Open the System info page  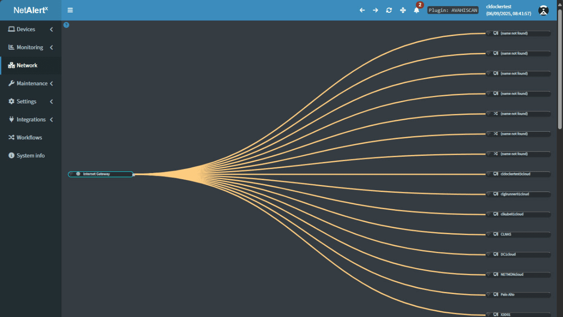pyautogui.click(x=31, y=155)
